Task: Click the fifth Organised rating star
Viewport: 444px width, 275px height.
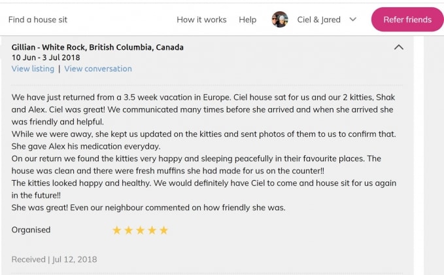Action: (164, 230)
